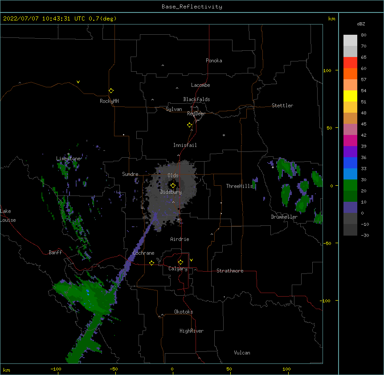Click the Didsbury city label
The height and width of the screenshot is (375, 384).
tap(171, 192)
